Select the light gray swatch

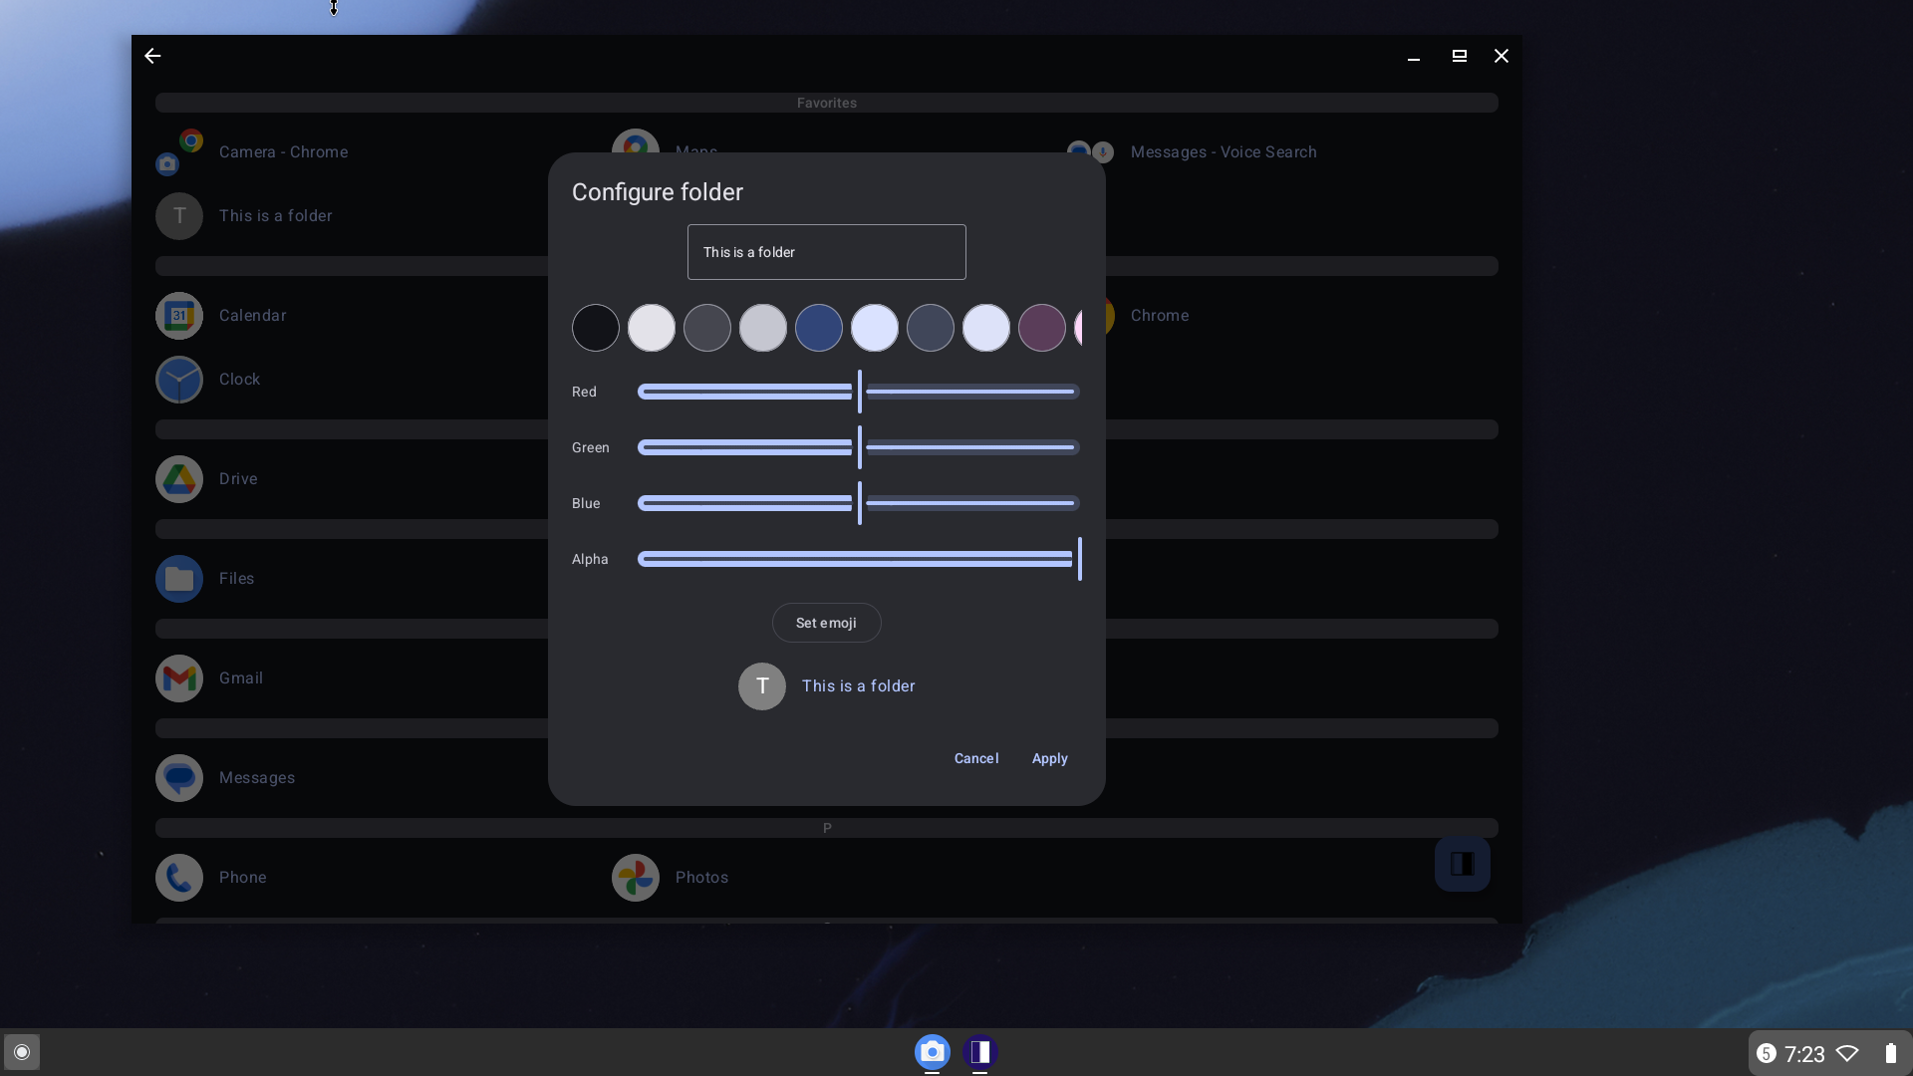[x=763, y=328]
